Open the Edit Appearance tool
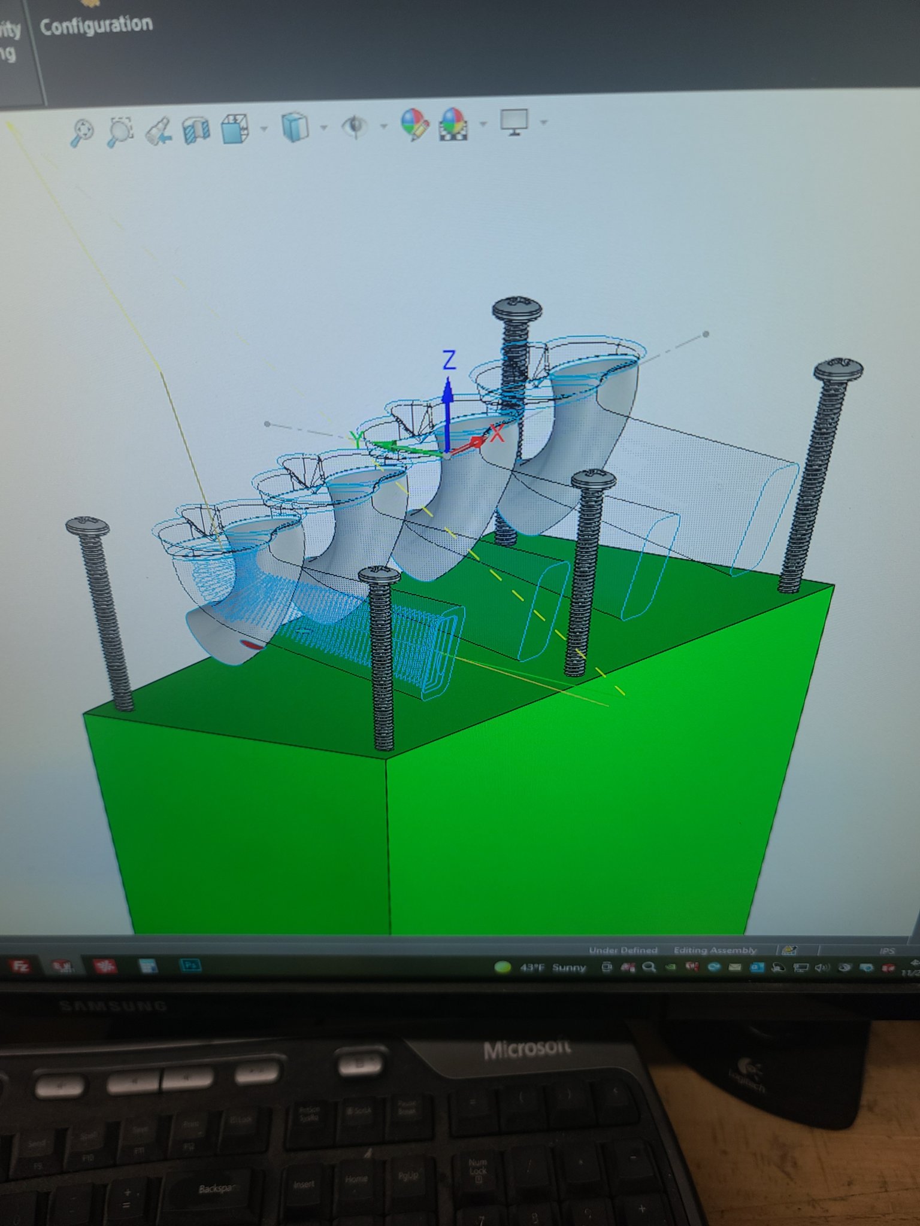This screenshot has width=920, height=1226. click(x=415, y=125)
